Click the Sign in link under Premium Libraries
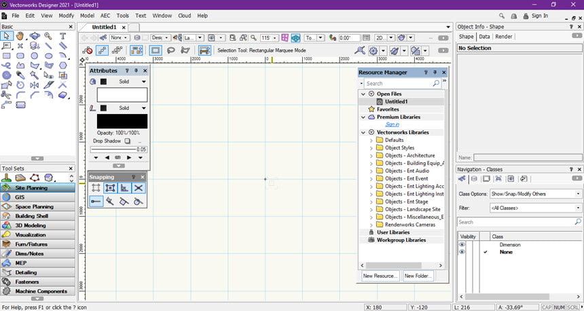The height and width of the screenshot is (311, 584). coord(393,125)
